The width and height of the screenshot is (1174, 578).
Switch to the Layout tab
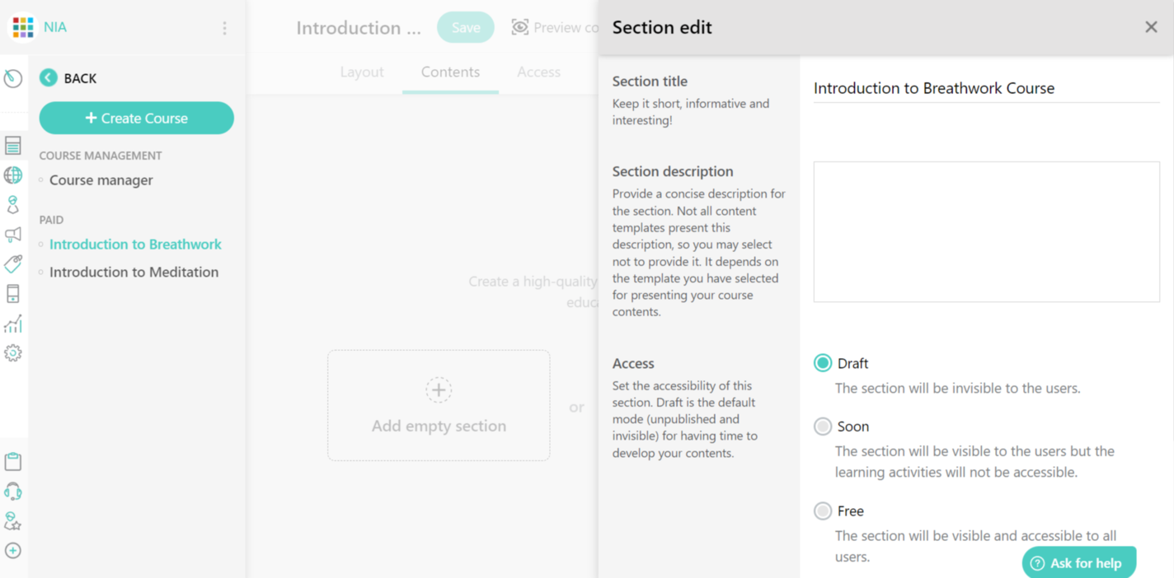click(362, 72)
